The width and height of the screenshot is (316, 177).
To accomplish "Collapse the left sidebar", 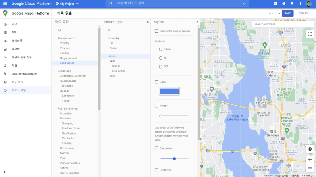I will [5, 172].
